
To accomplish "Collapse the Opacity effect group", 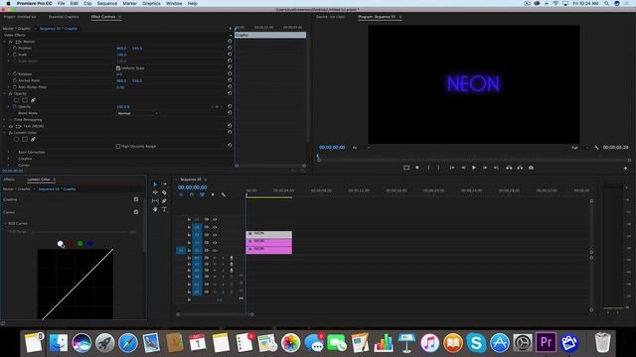I will tap(4, 93).
